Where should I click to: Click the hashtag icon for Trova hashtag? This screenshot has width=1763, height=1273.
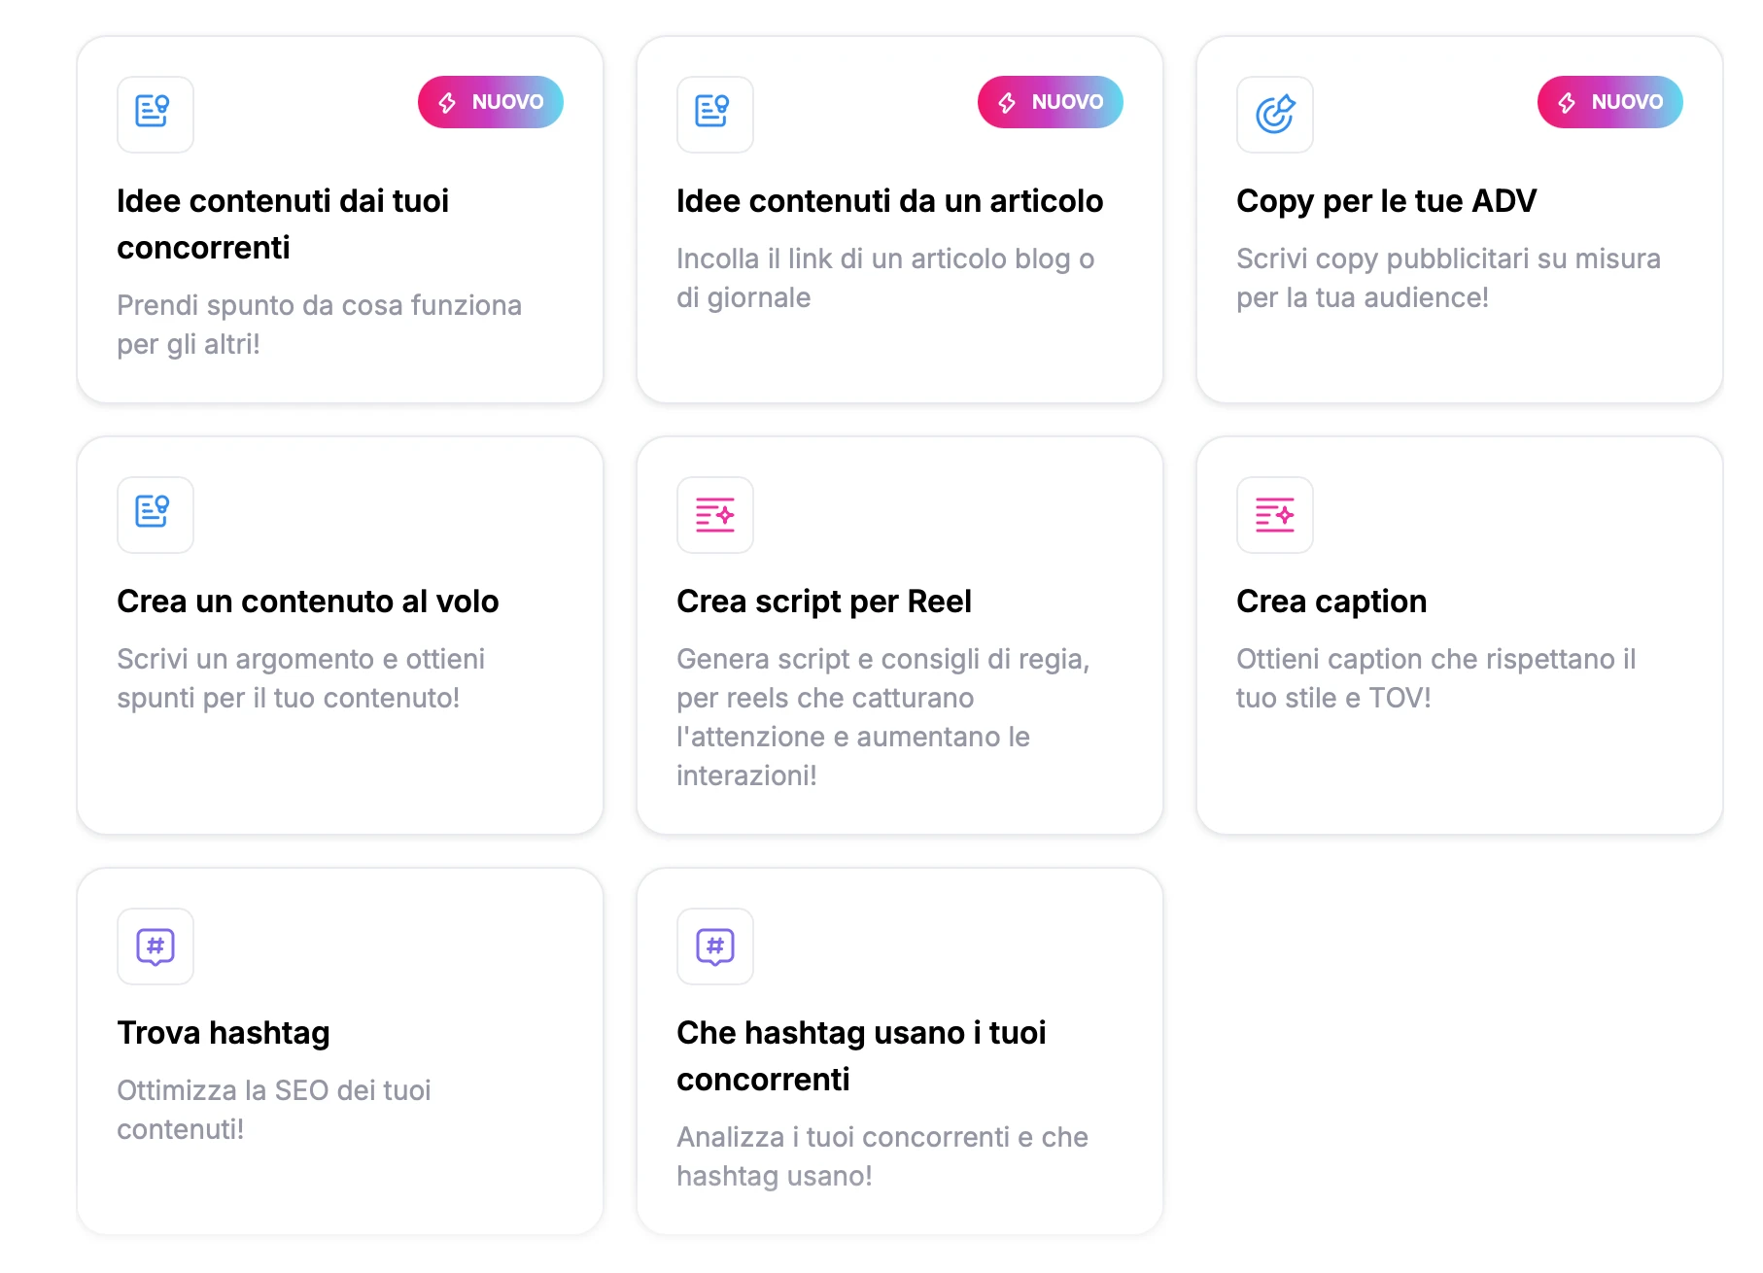click(x=156, y=946)
